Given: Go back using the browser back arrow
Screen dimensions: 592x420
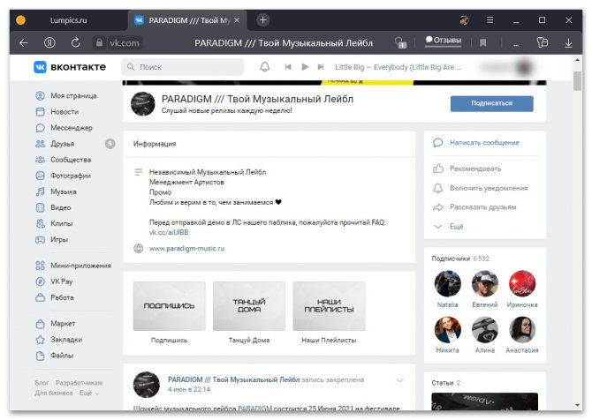Looking at the screenshot, I should pyautogui.click(x=23, y=43).
